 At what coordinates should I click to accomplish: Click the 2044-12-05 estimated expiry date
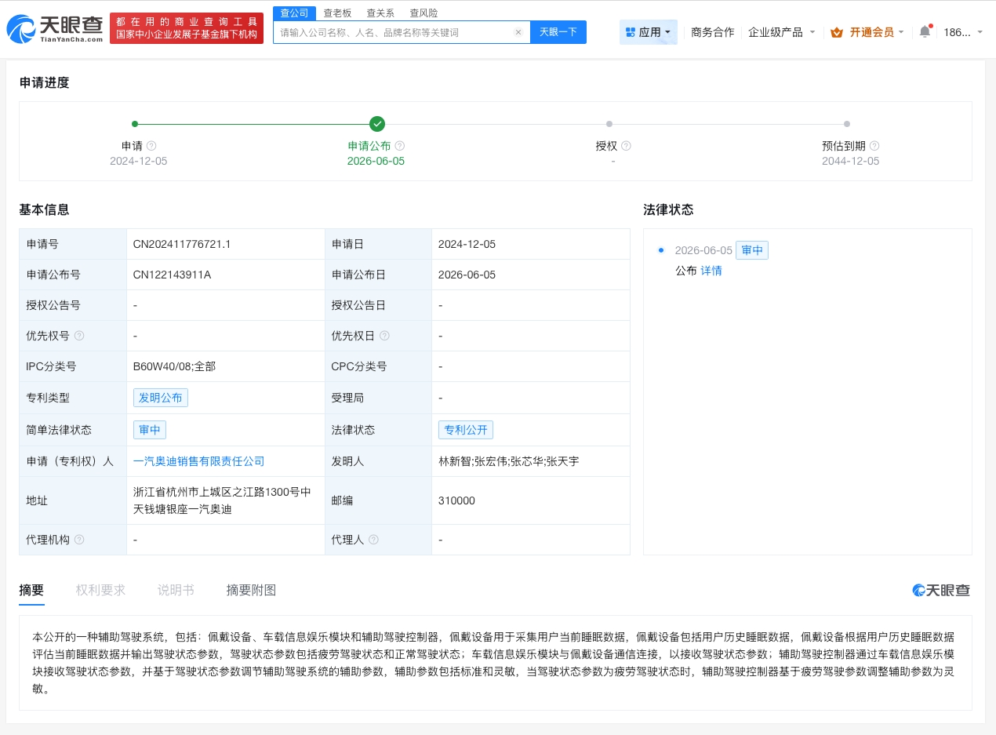pyautogui.click(x=850, y=161)
